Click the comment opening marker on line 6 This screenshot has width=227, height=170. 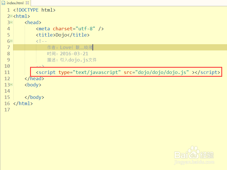tap(41, 41)
